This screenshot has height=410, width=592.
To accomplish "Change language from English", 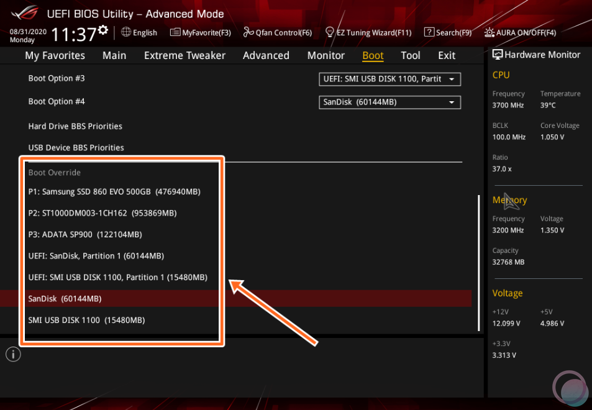I will (x=145, y=33).
